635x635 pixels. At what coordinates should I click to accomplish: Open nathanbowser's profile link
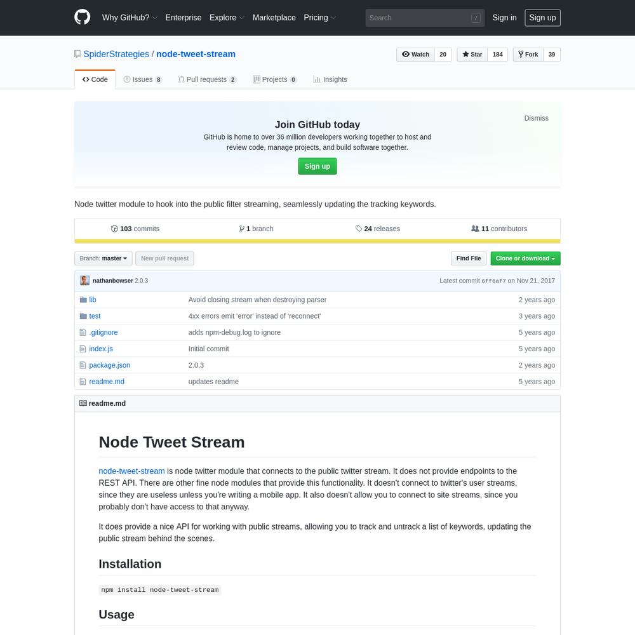pyautogui.click(x=113, y=281)
